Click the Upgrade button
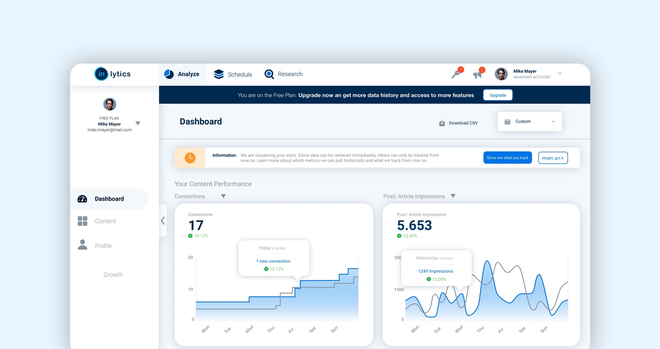The width and height of the screenshot is (660, 349). pyautogui.click(x=498, y=95)
